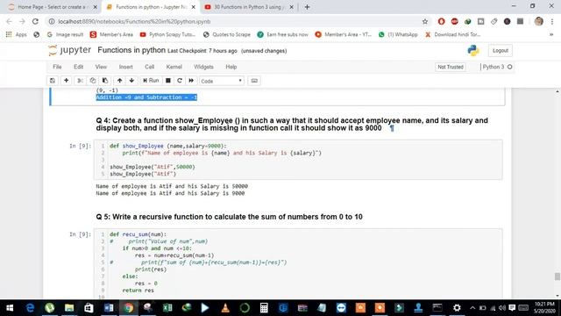Open the Quotes to Scrape bookmark
This screenshot has height=316, width=561.
coord(226,35)
